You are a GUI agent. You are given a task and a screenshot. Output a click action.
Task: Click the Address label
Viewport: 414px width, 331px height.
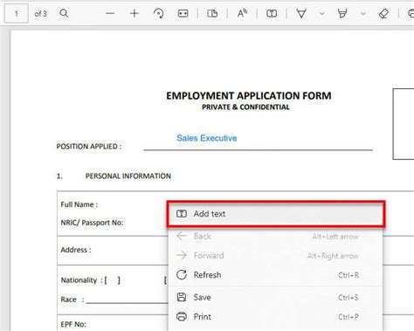pyautogui.click(x=76, y=250)
